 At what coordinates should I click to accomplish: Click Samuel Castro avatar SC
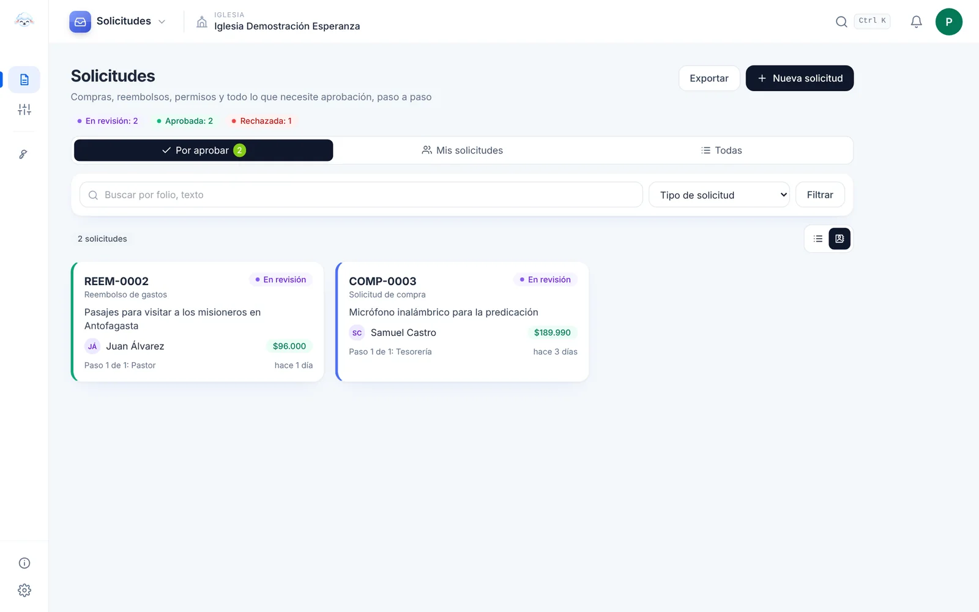click(x=357, y=333)
